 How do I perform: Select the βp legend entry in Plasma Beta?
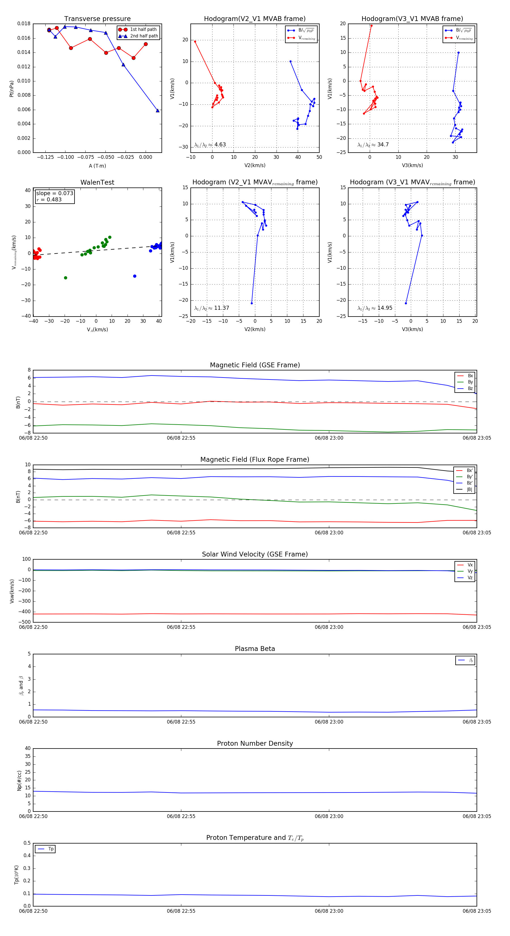coord(465,660)
